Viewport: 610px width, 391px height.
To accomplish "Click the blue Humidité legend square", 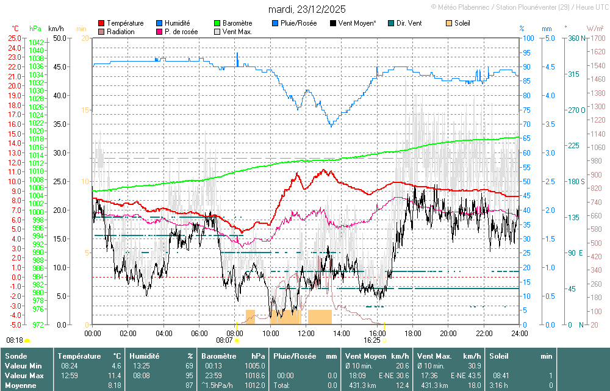I will [x=160, y=23].
